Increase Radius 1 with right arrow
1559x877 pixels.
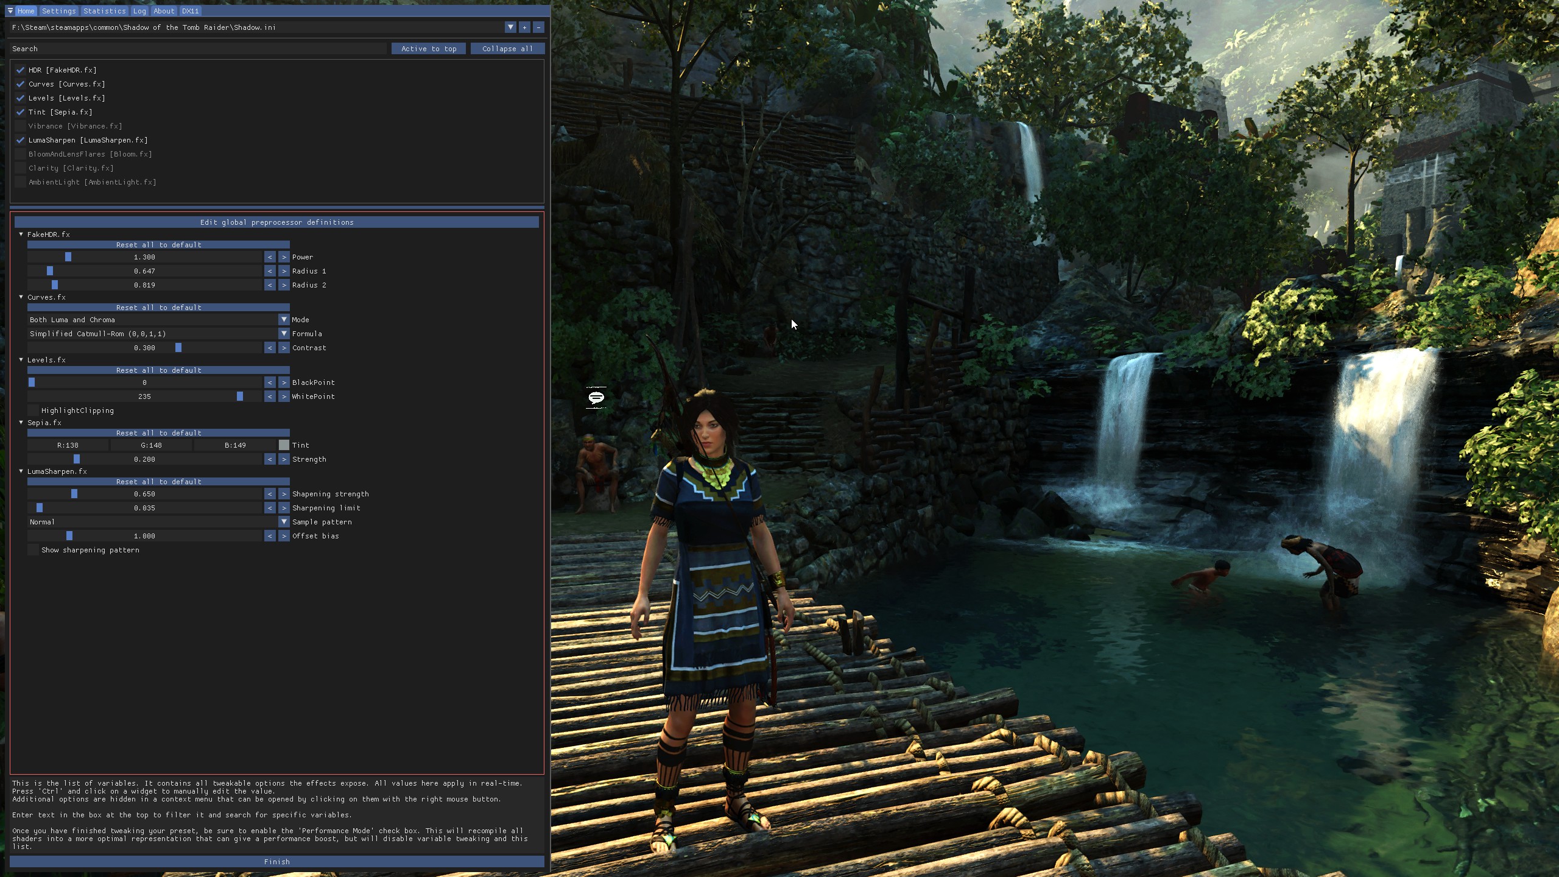click(x=284, y=271)
